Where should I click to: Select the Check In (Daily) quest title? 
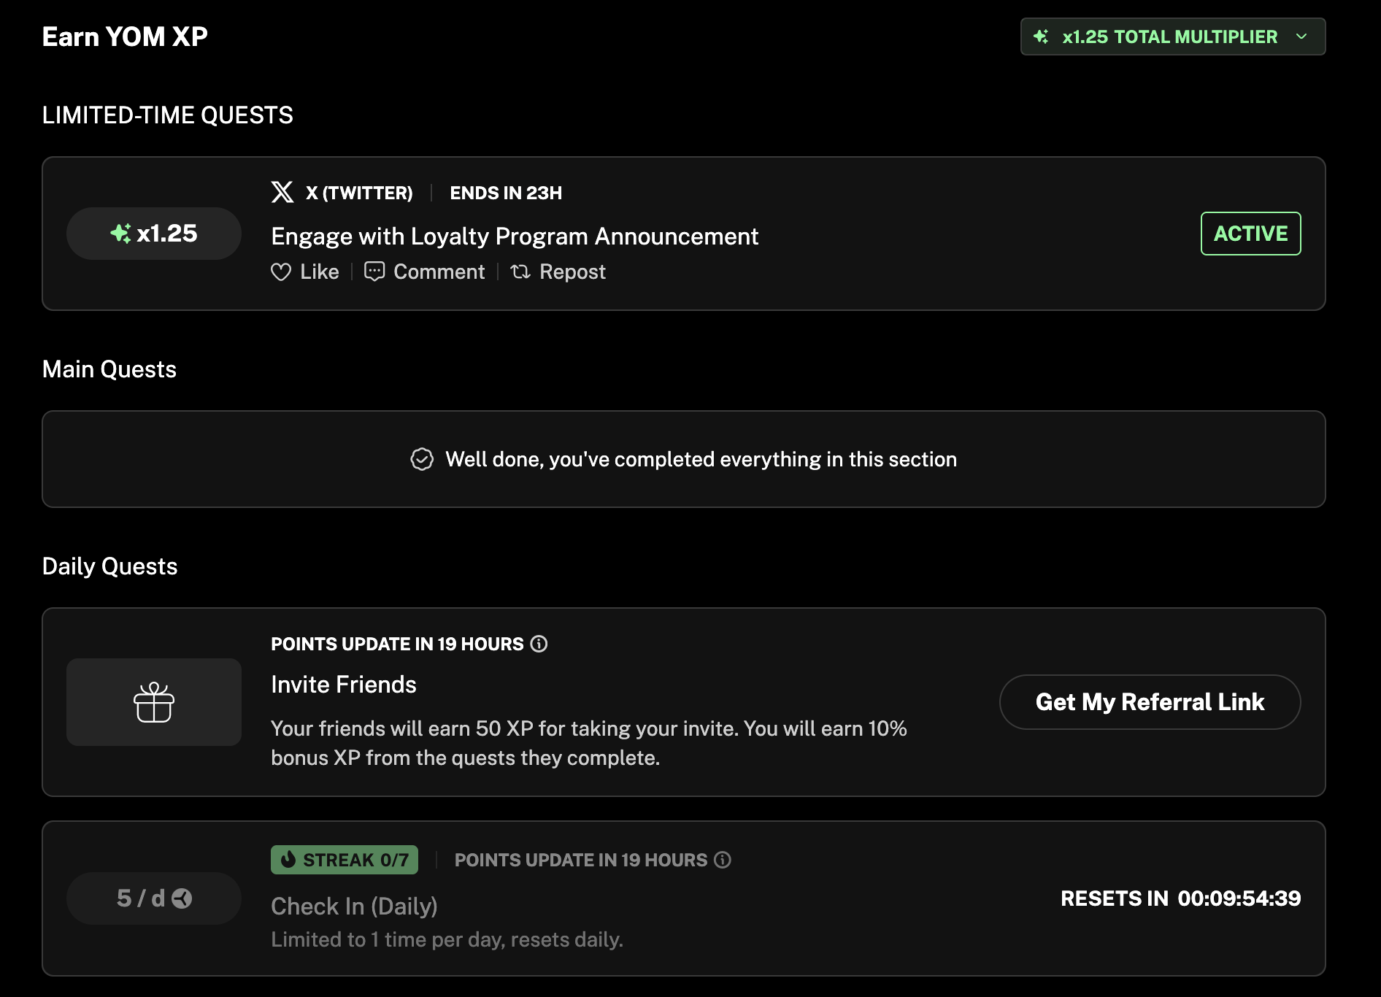click(354, 906)
